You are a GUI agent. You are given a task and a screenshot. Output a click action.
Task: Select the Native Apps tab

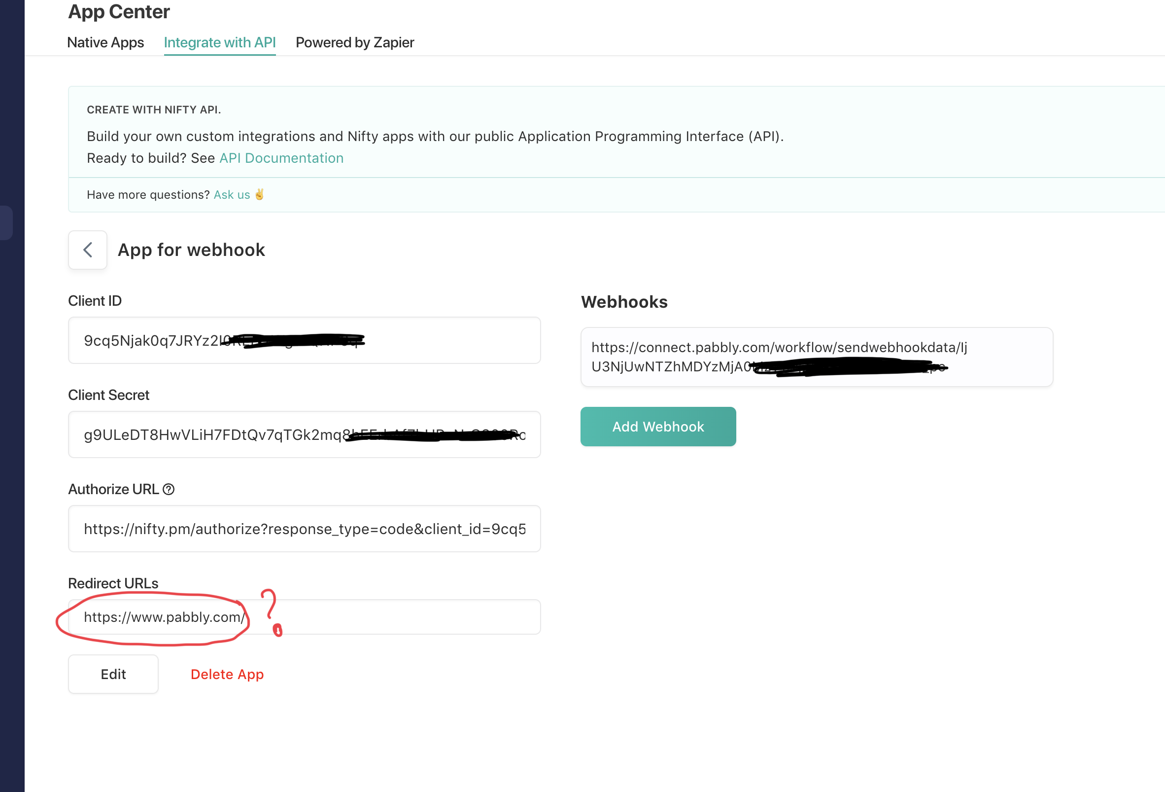[x=105, y=42]
